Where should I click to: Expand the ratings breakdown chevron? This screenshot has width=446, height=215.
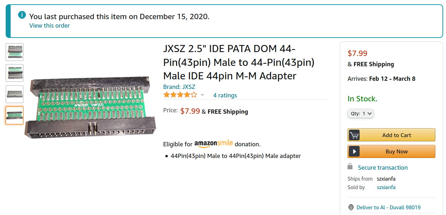202,95
